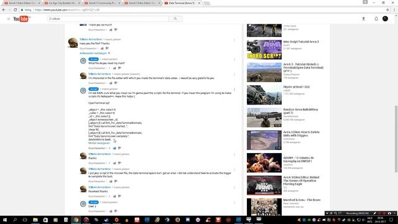Image resolution: width=398 pixels, height=224 pixels.
Task: Dislike the 'Thank you so much!' comment at top
Action: tap(116, 30)
